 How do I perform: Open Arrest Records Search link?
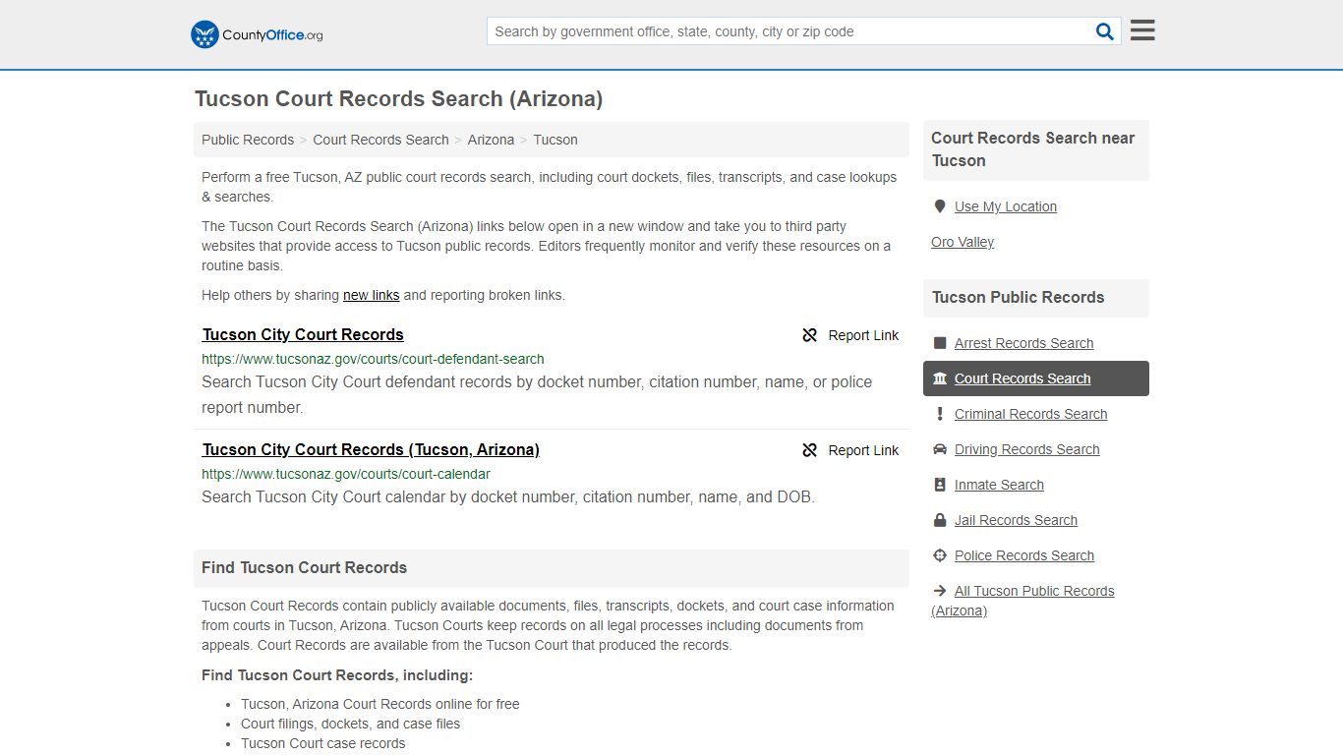coord(1023,343)
